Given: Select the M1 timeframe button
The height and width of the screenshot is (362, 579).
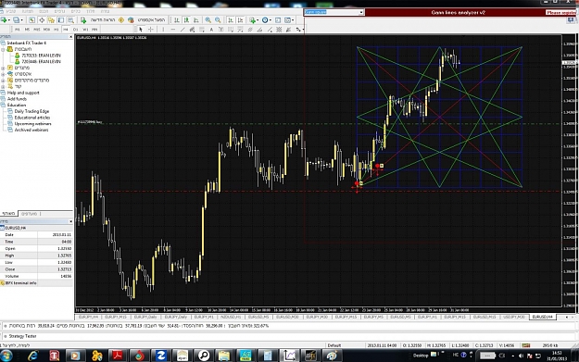Looking at the screenshot, I should [x=17, y=29].
